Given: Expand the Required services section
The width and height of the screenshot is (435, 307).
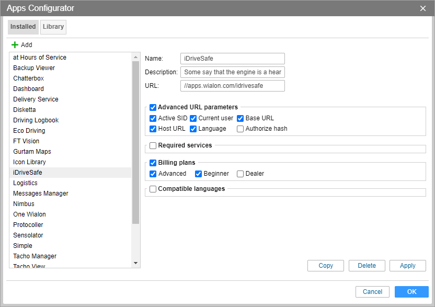Looking at the screenshot, I should click(153, 145).
